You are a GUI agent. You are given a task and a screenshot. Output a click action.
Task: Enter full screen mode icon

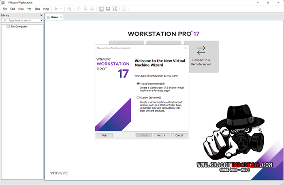(x=115, y=8)
